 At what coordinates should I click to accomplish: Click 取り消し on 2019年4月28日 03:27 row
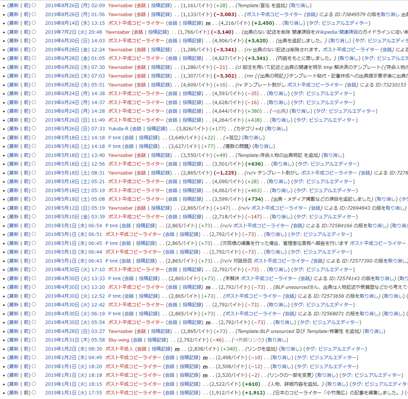375,331
